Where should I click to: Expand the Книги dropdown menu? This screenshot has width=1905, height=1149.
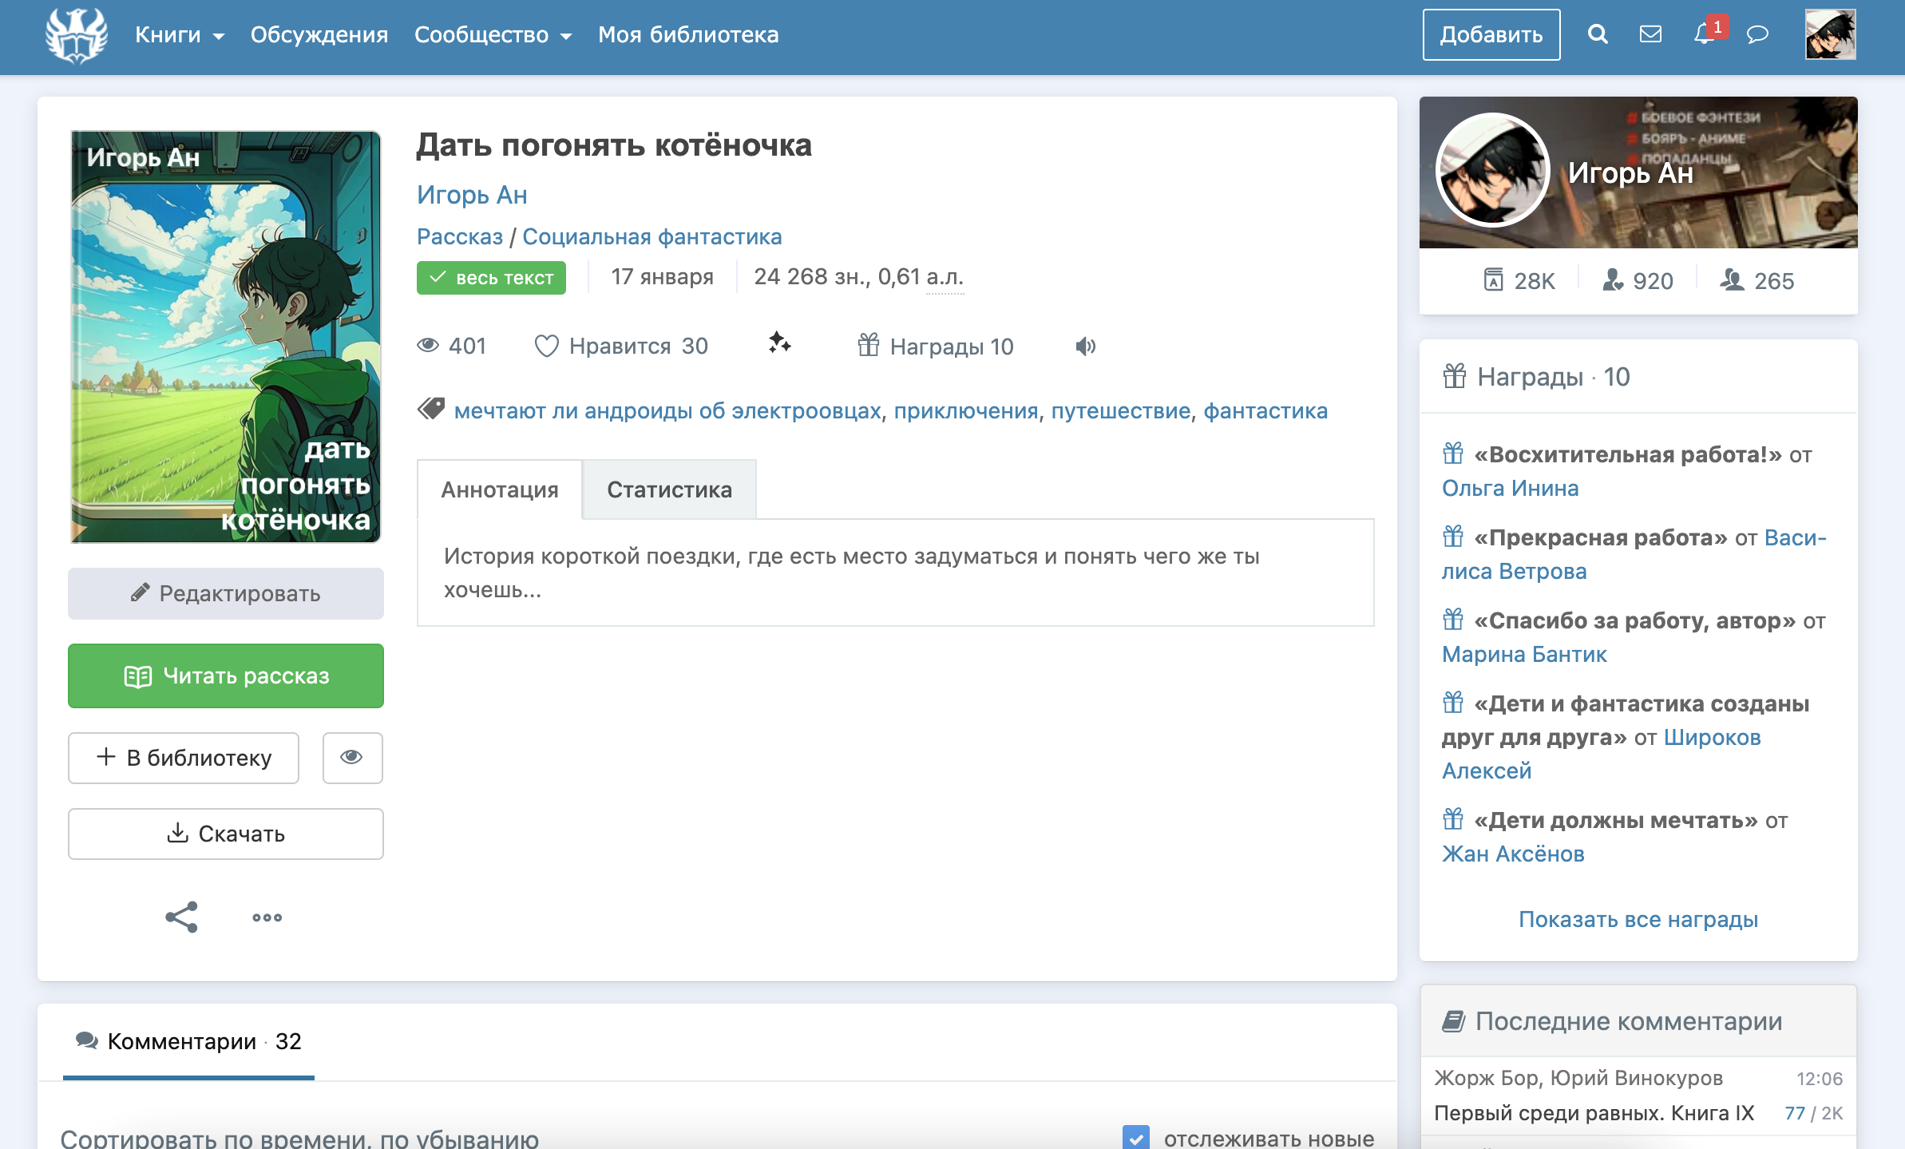coord(180,35)
